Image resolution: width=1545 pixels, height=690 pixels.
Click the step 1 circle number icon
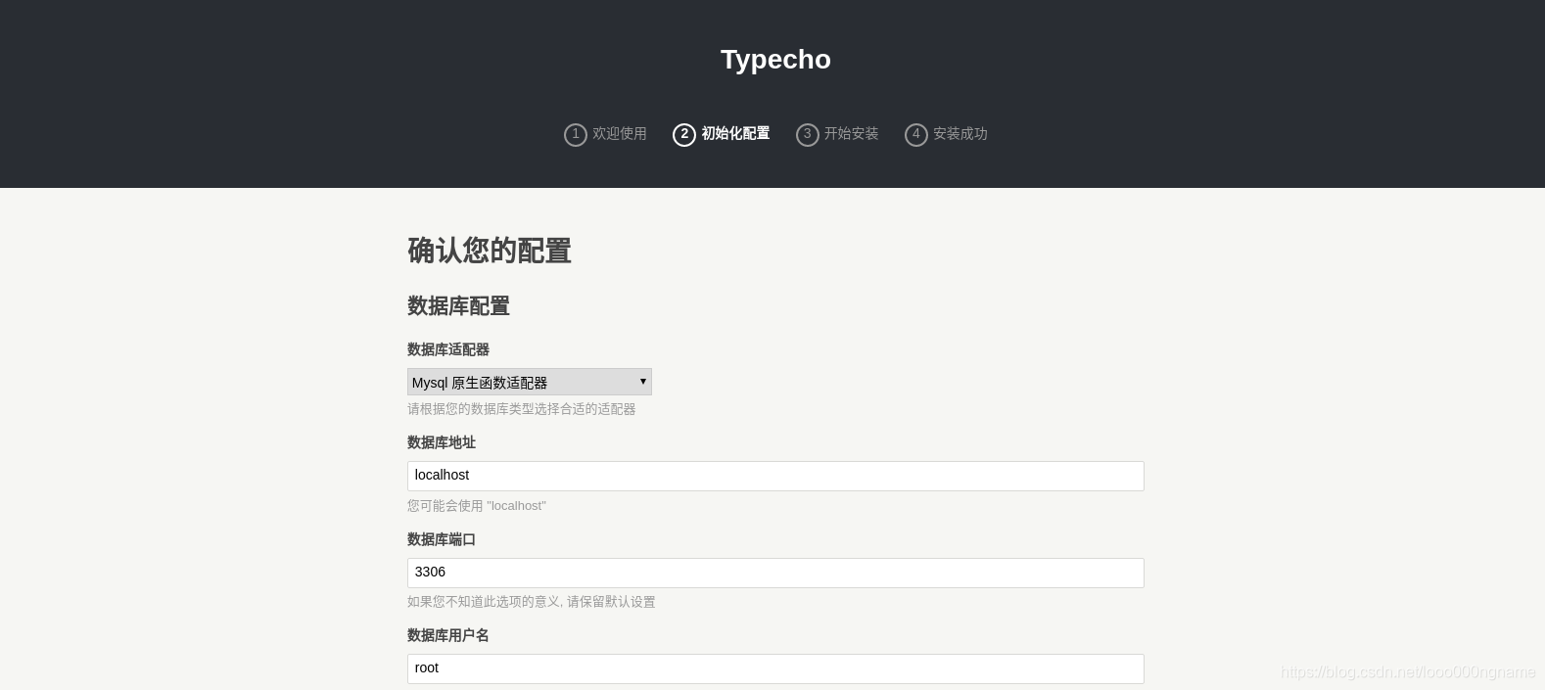coord(576,135)
